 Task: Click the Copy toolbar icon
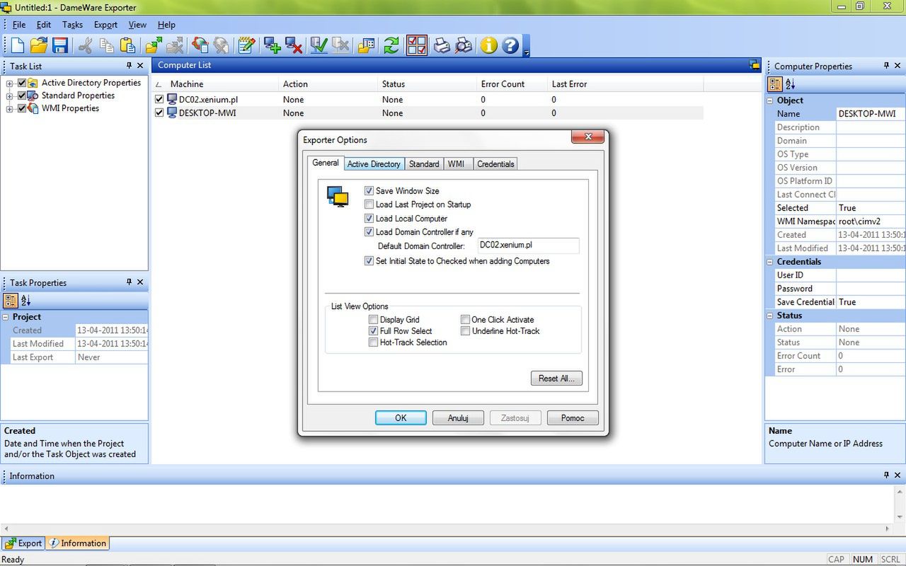[107, 45]
